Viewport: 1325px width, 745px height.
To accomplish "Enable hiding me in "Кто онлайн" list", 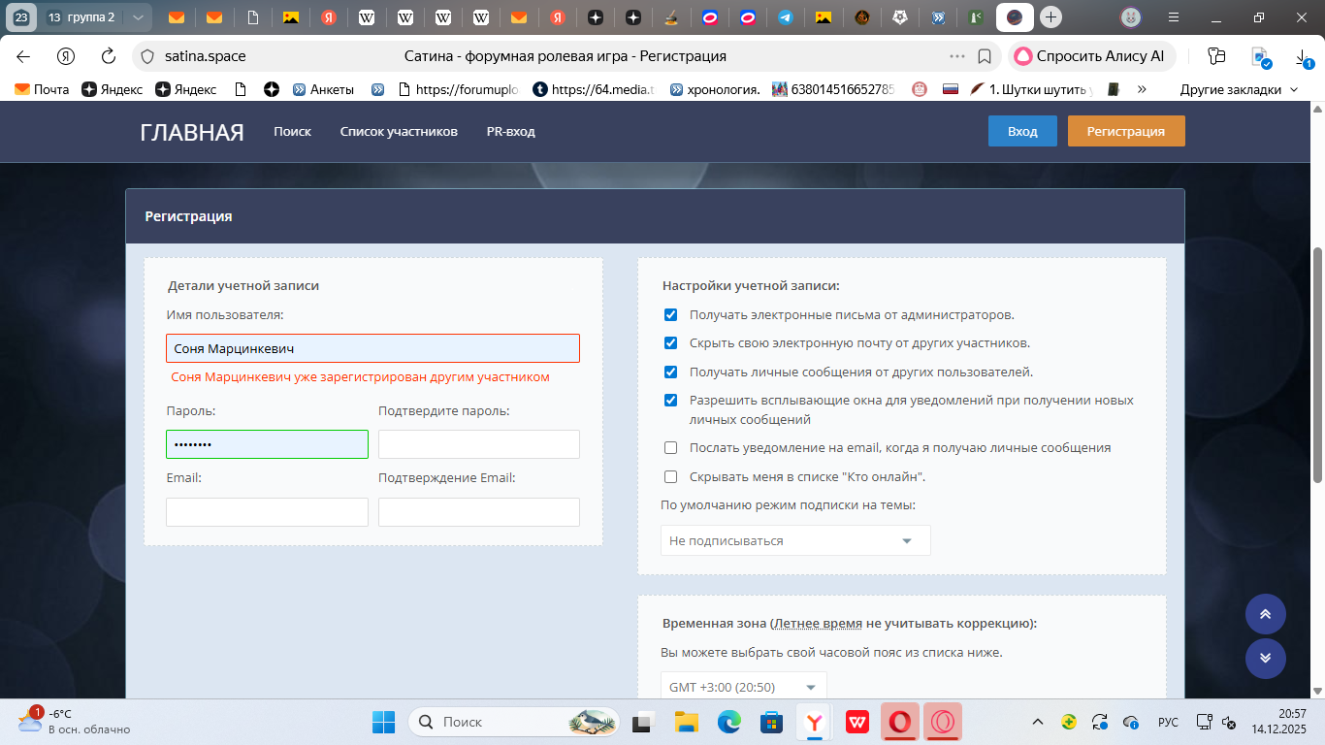I will pyautogui.click(x=670, y=477).
